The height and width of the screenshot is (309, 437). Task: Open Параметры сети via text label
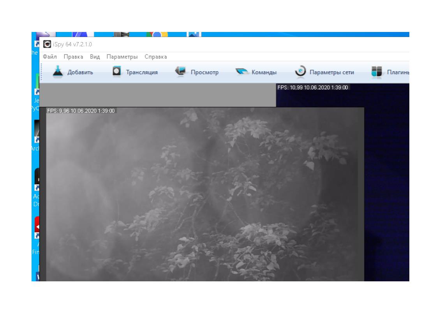[x=332, y=72]
